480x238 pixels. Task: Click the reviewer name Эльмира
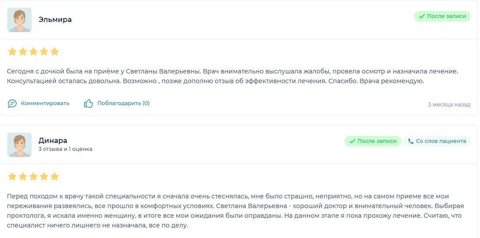click(x=55, y=20)
